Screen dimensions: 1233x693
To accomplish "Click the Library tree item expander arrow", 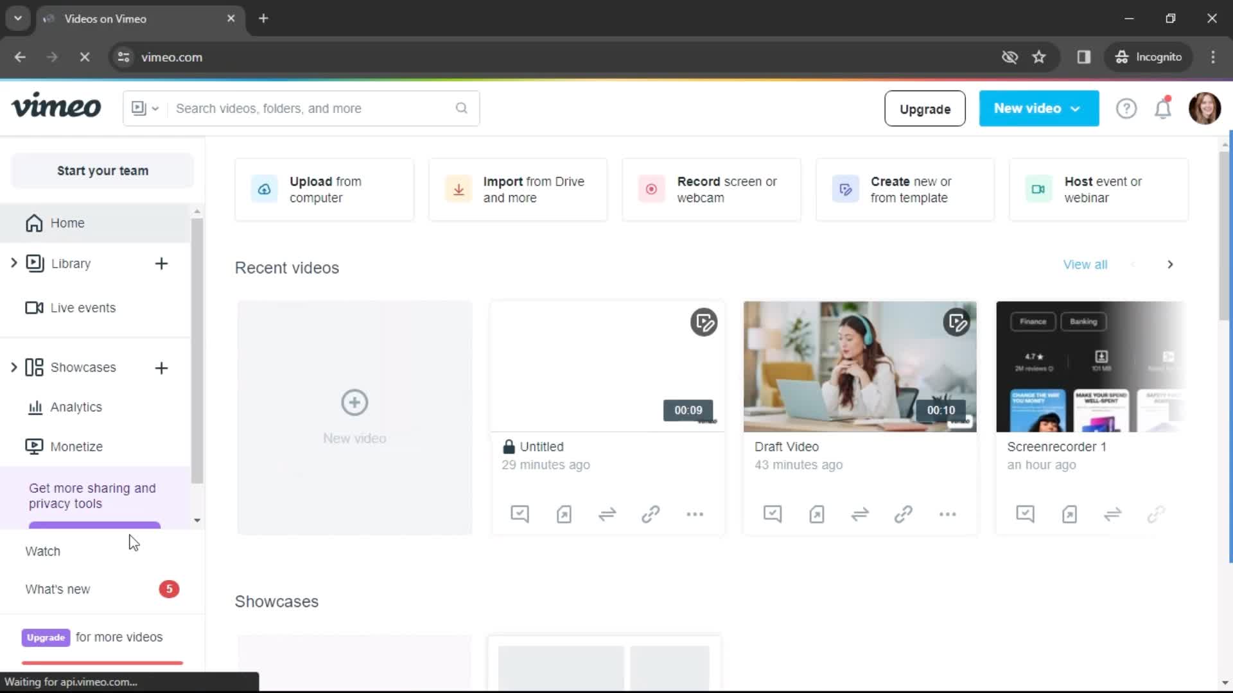I will click(13, 263).
